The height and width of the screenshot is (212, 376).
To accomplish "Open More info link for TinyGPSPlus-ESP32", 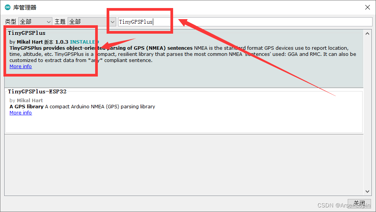I will (x=21, y=113).
